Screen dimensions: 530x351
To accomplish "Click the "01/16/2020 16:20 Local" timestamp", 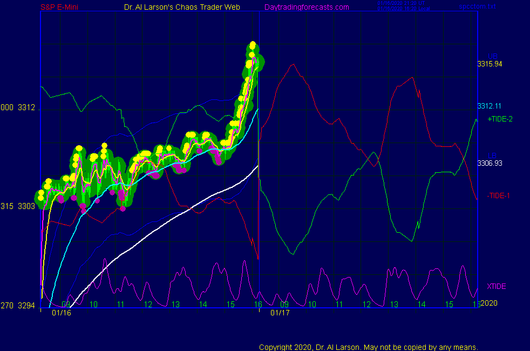I will point(404,9).
